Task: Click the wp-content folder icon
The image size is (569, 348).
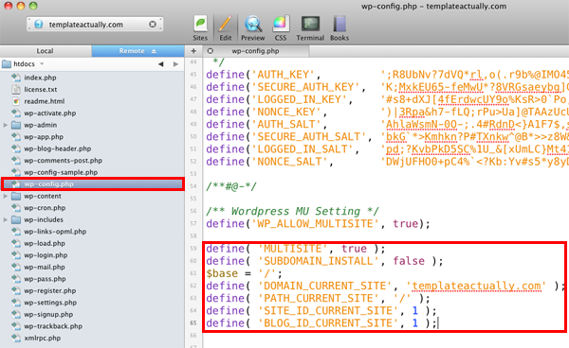Action: click(15, 196)
